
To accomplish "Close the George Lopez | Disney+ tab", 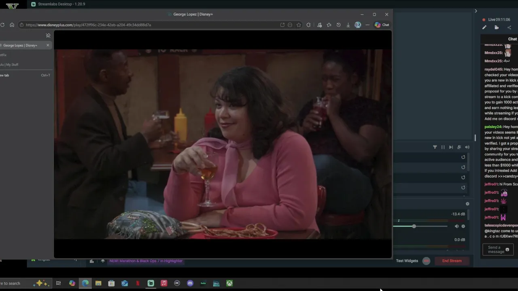I will pos(48,45).
